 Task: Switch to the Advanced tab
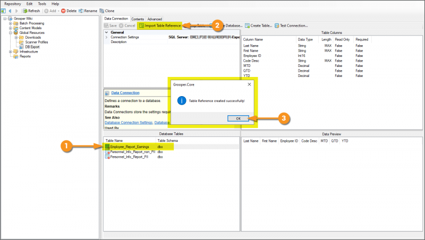pos(155,19)
